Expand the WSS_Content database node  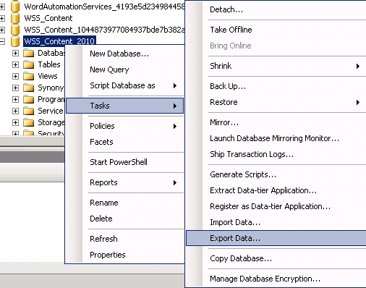(x=2, y=18)
